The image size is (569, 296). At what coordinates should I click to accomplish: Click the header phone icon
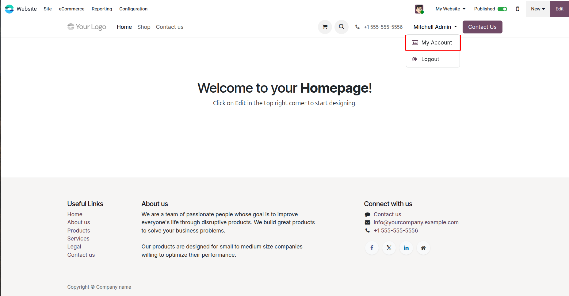tap(357, 27)
